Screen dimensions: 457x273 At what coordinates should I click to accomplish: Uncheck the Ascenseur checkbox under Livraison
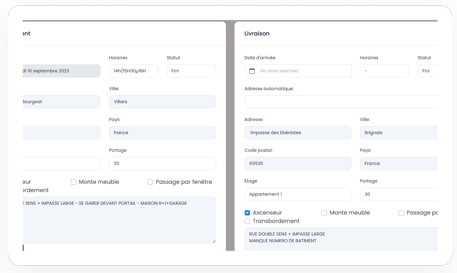[247, 213]
